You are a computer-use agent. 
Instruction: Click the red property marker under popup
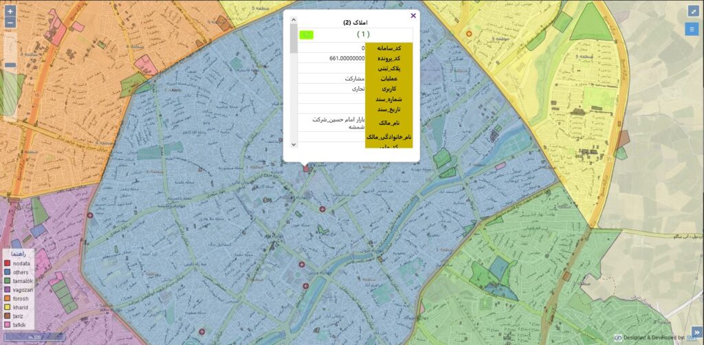click(x=306, y=168)
